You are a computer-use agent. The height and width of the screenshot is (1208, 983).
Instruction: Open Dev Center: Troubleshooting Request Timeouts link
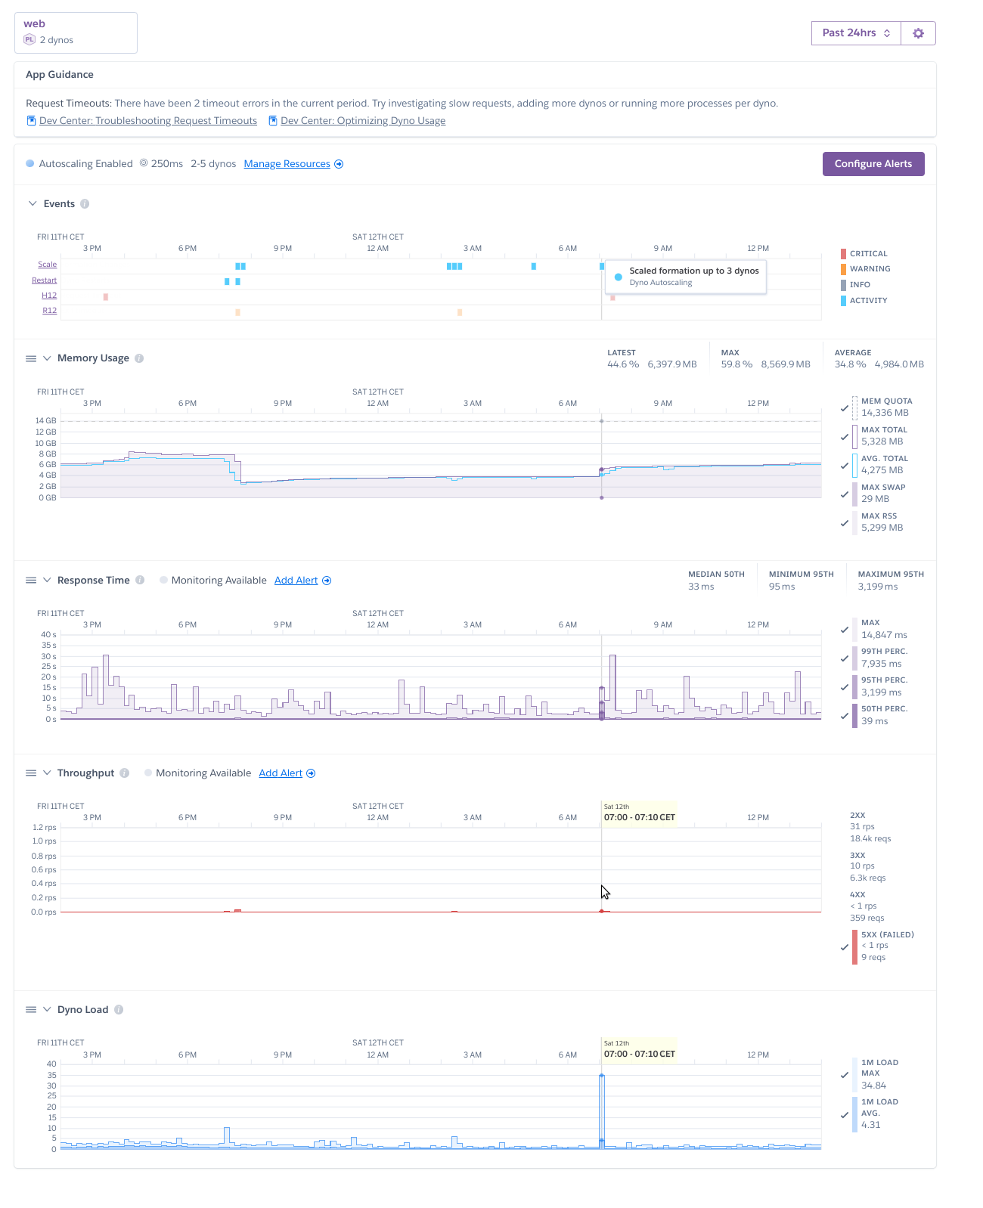148,121
